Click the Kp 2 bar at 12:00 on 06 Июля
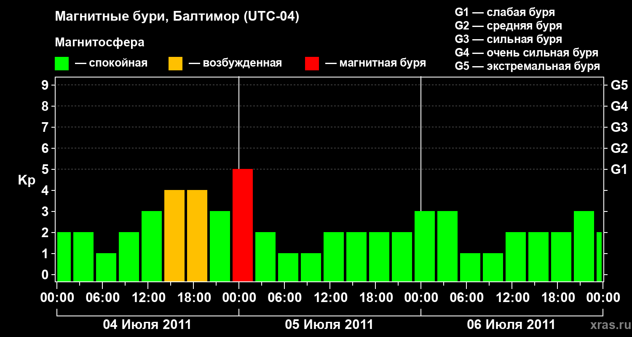Viewport: 632px width, 337px height. (516, 257)
